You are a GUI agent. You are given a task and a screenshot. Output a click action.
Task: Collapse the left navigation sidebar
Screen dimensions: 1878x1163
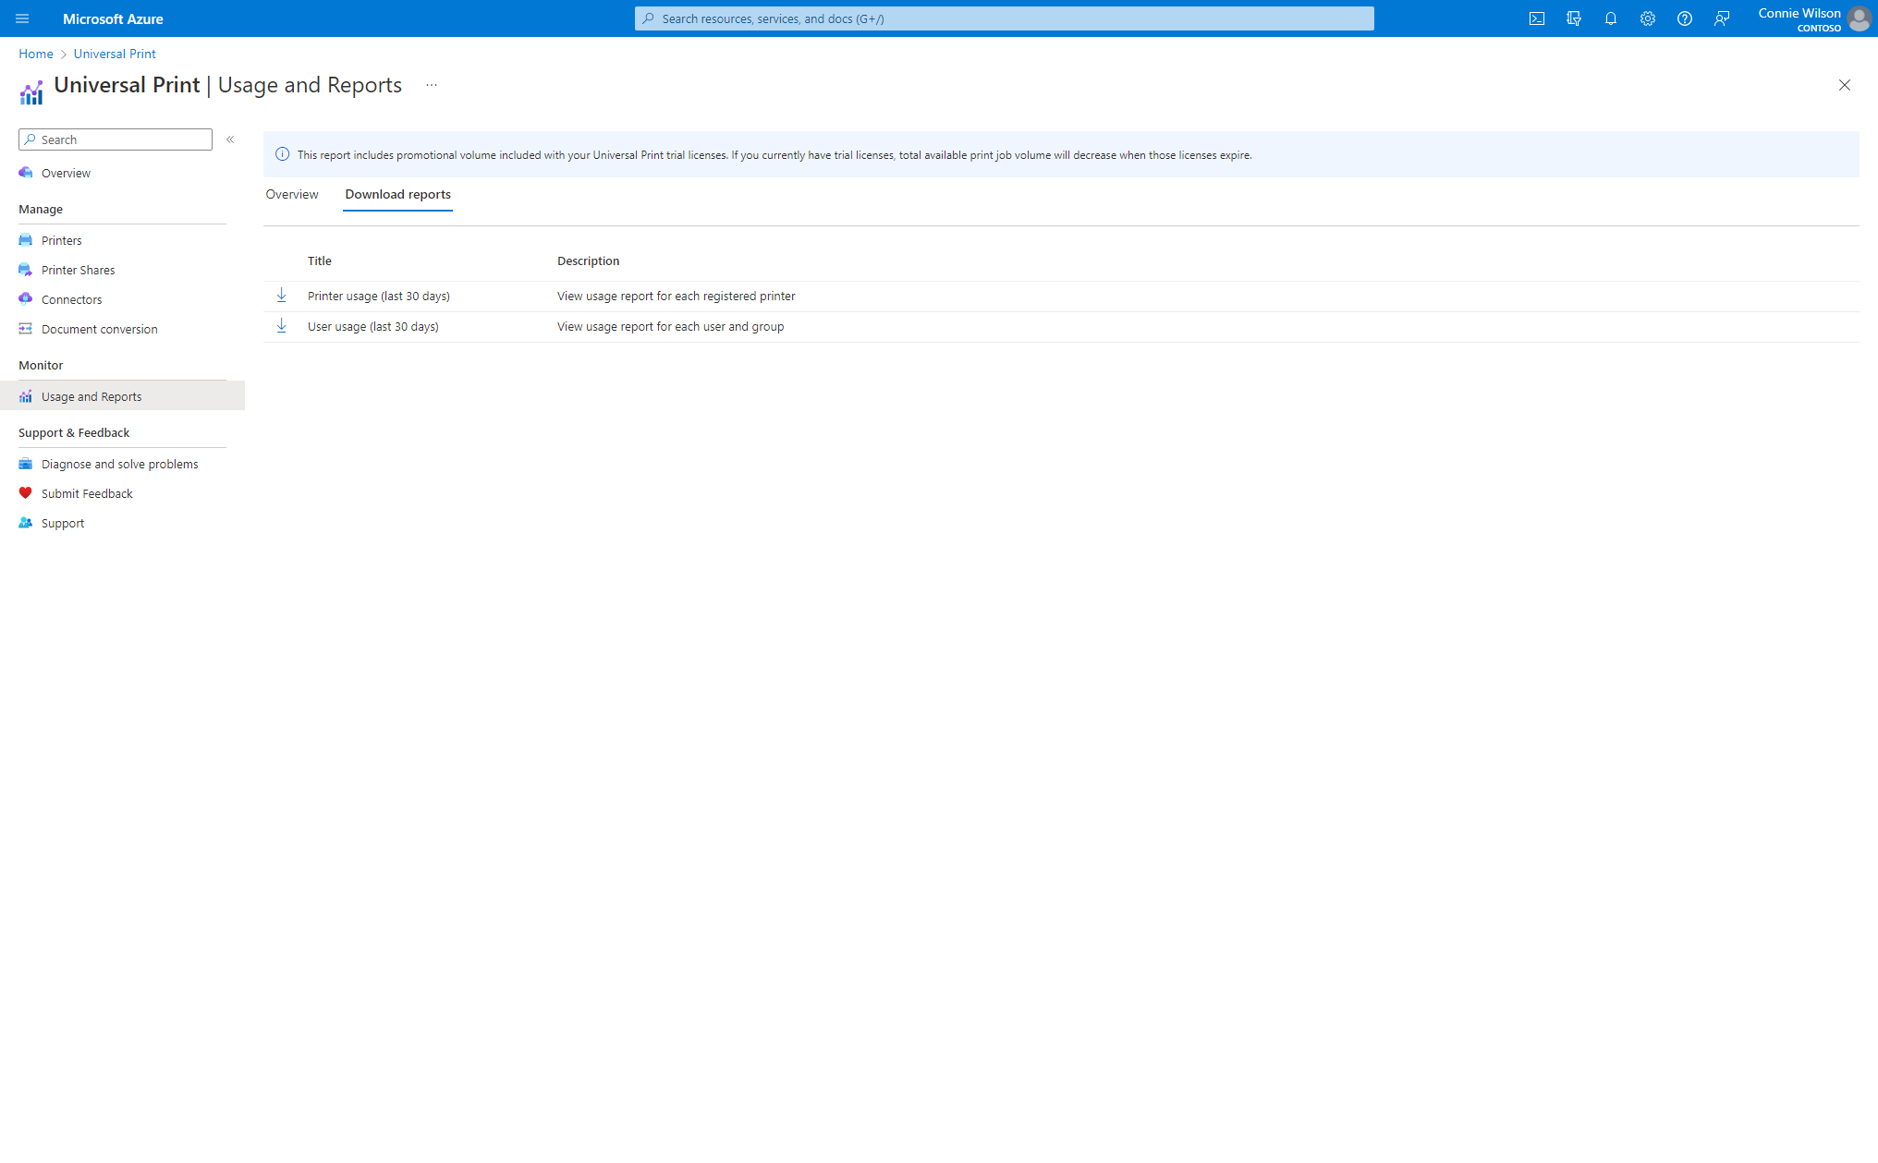pos(231,139)
